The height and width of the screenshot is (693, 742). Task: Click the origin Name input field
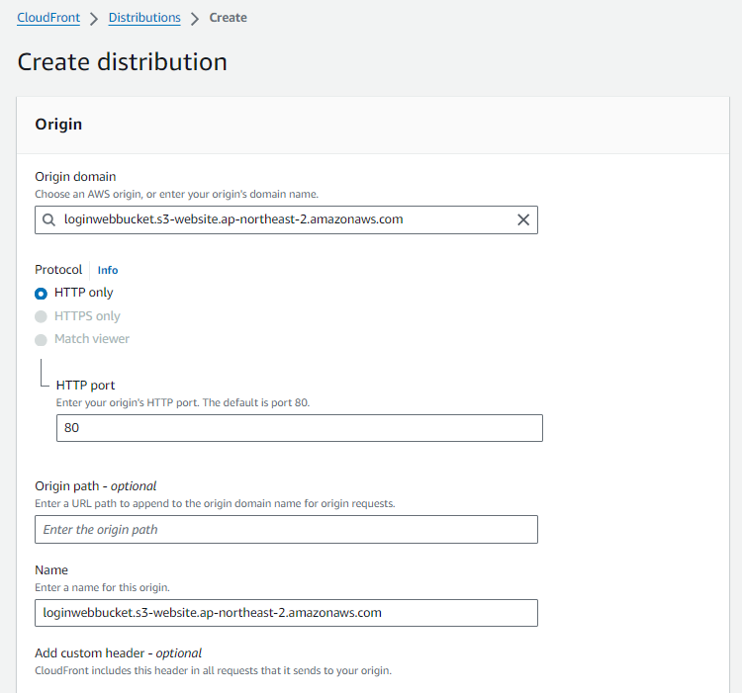point(286,613)
